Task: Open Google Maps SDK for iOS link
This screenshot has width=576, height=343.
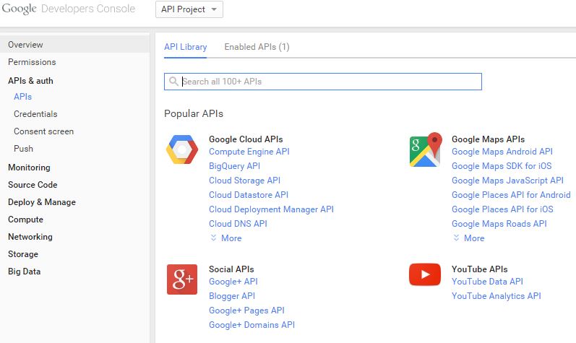Action: point(502,166)
